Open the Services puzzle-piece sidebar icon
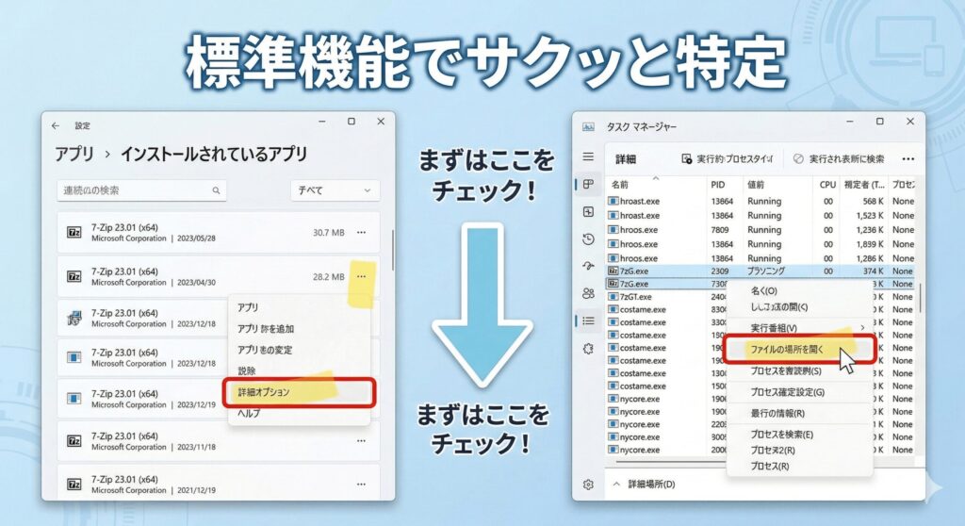This screenshot has width=965, height=526. click(x=588, y=349)
